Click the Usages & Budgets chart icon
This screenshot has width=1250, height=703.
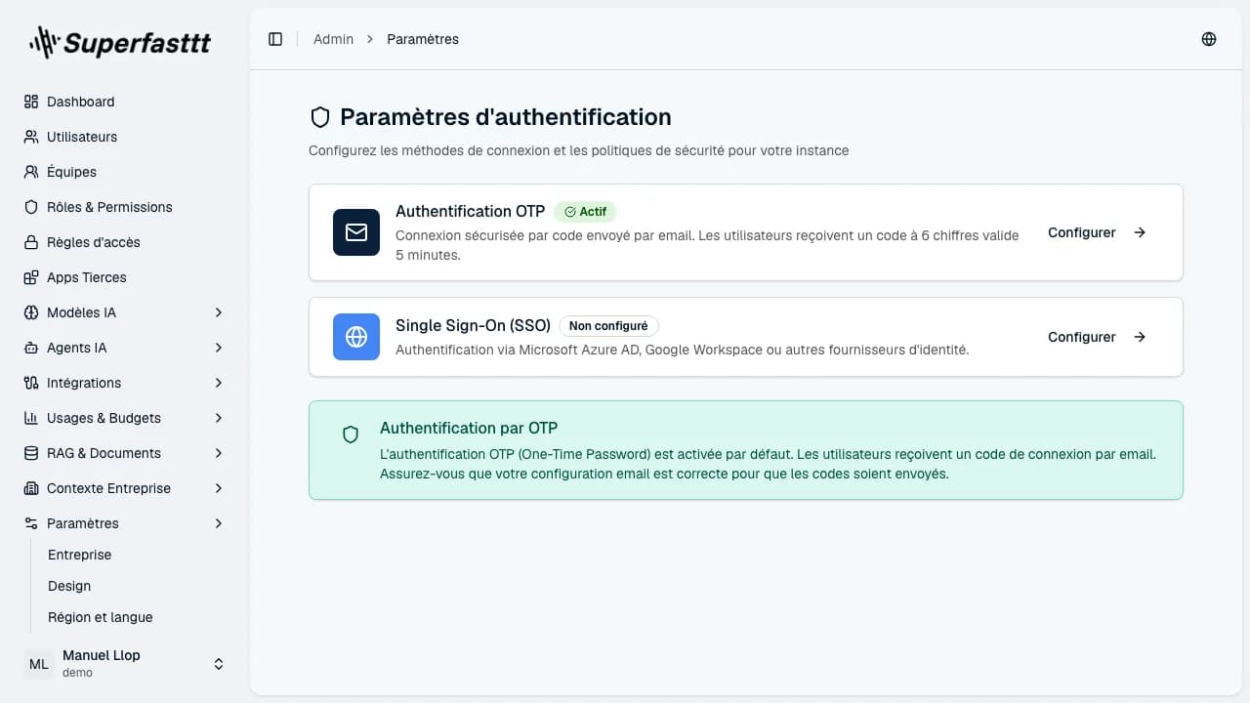[31, 418]
